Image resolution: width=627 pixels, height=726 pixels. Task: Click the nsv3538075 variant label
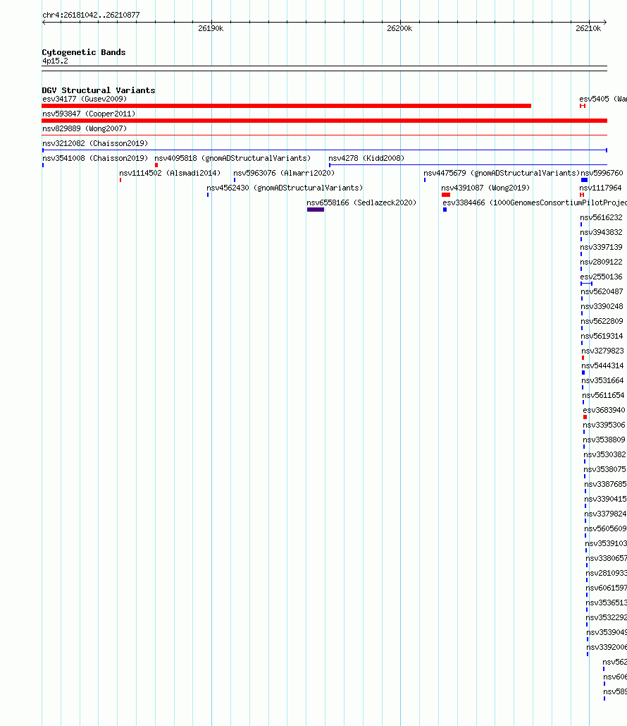[604, 469]
